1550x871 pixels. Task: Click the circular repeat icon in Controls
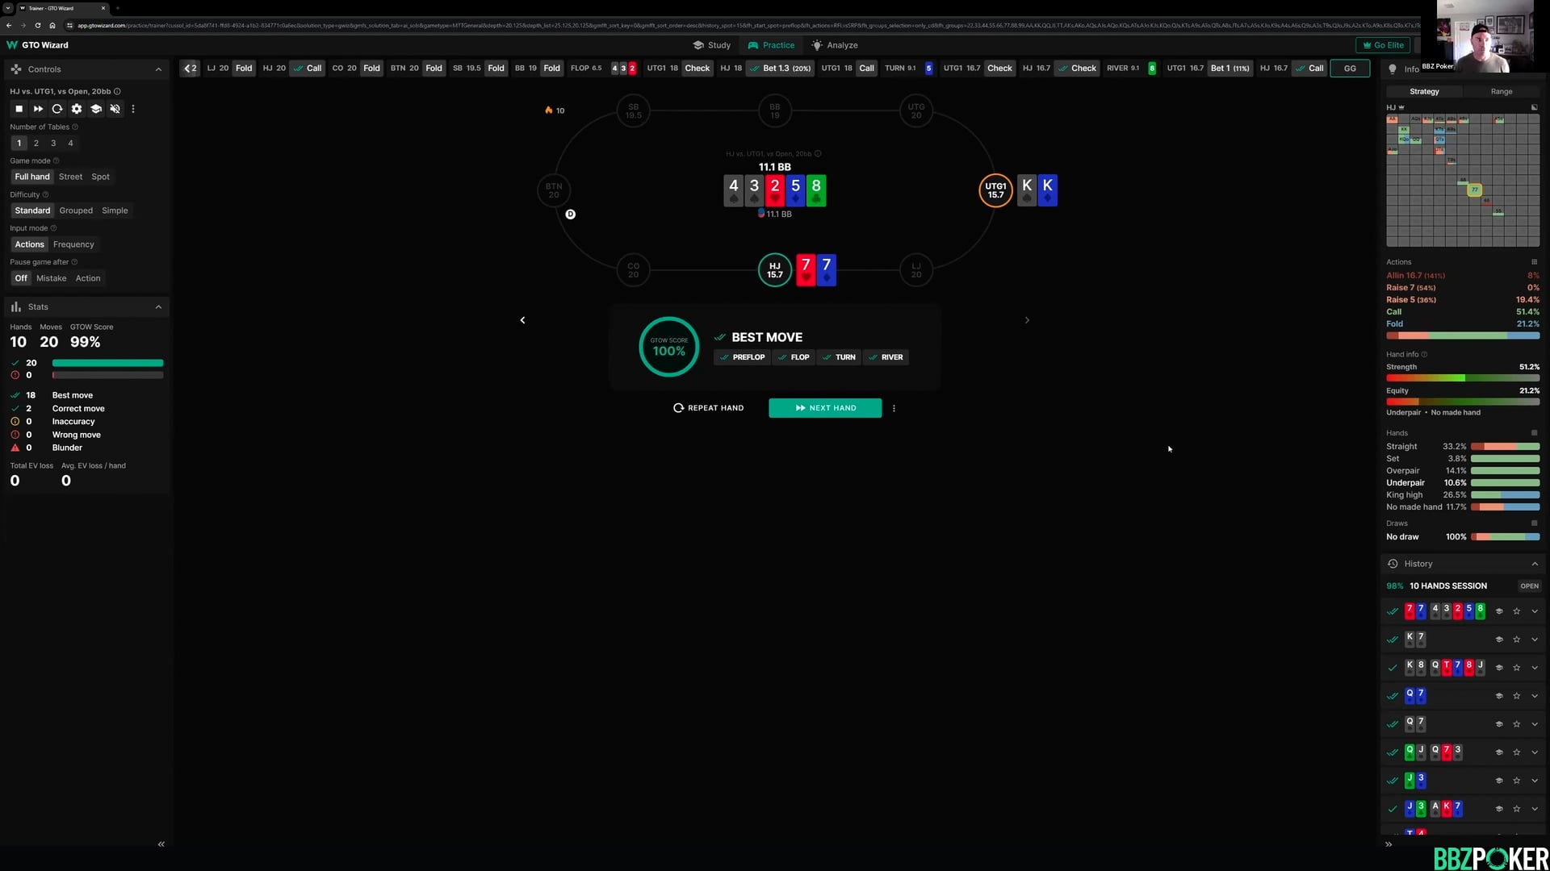(x=57, y=109)
